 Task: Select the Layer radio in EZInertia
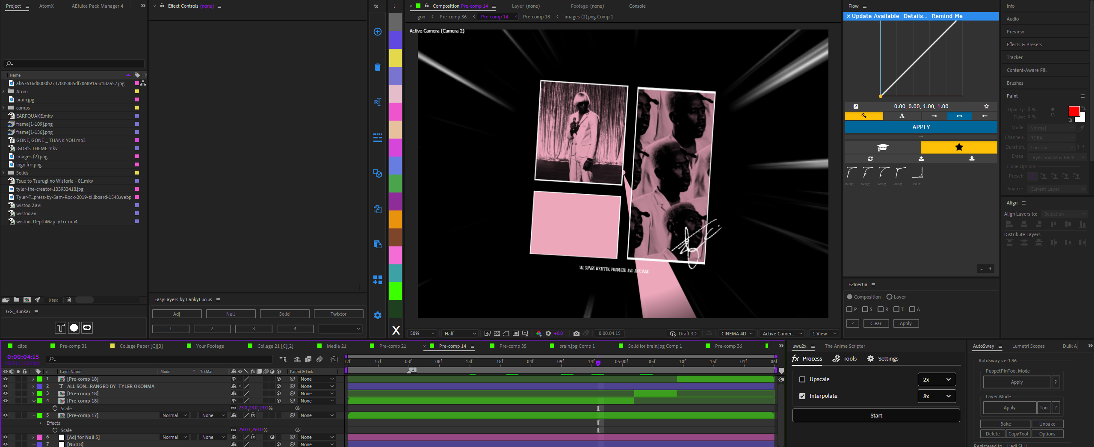tap(889, 297)
